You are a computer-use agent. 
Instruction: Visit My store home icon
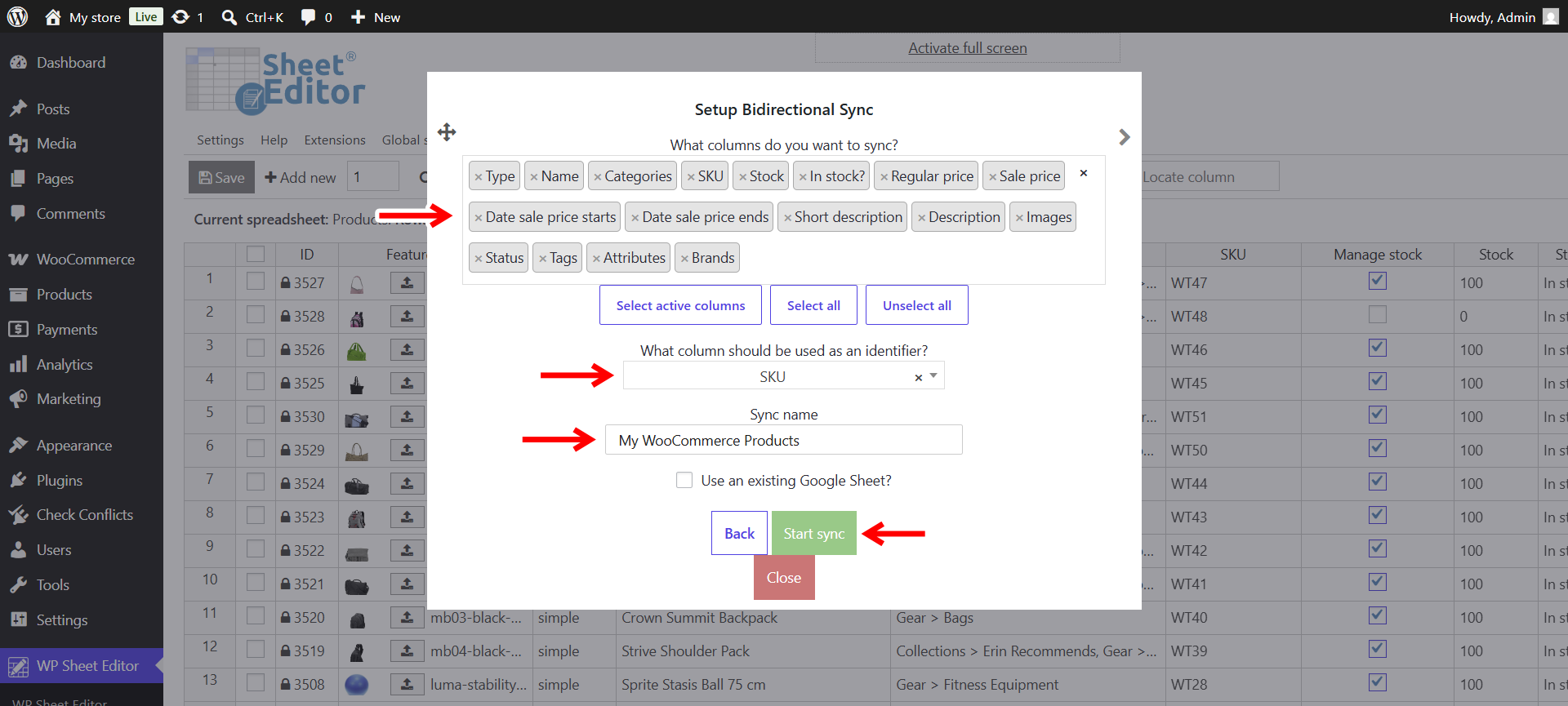[x=53, y=17]
